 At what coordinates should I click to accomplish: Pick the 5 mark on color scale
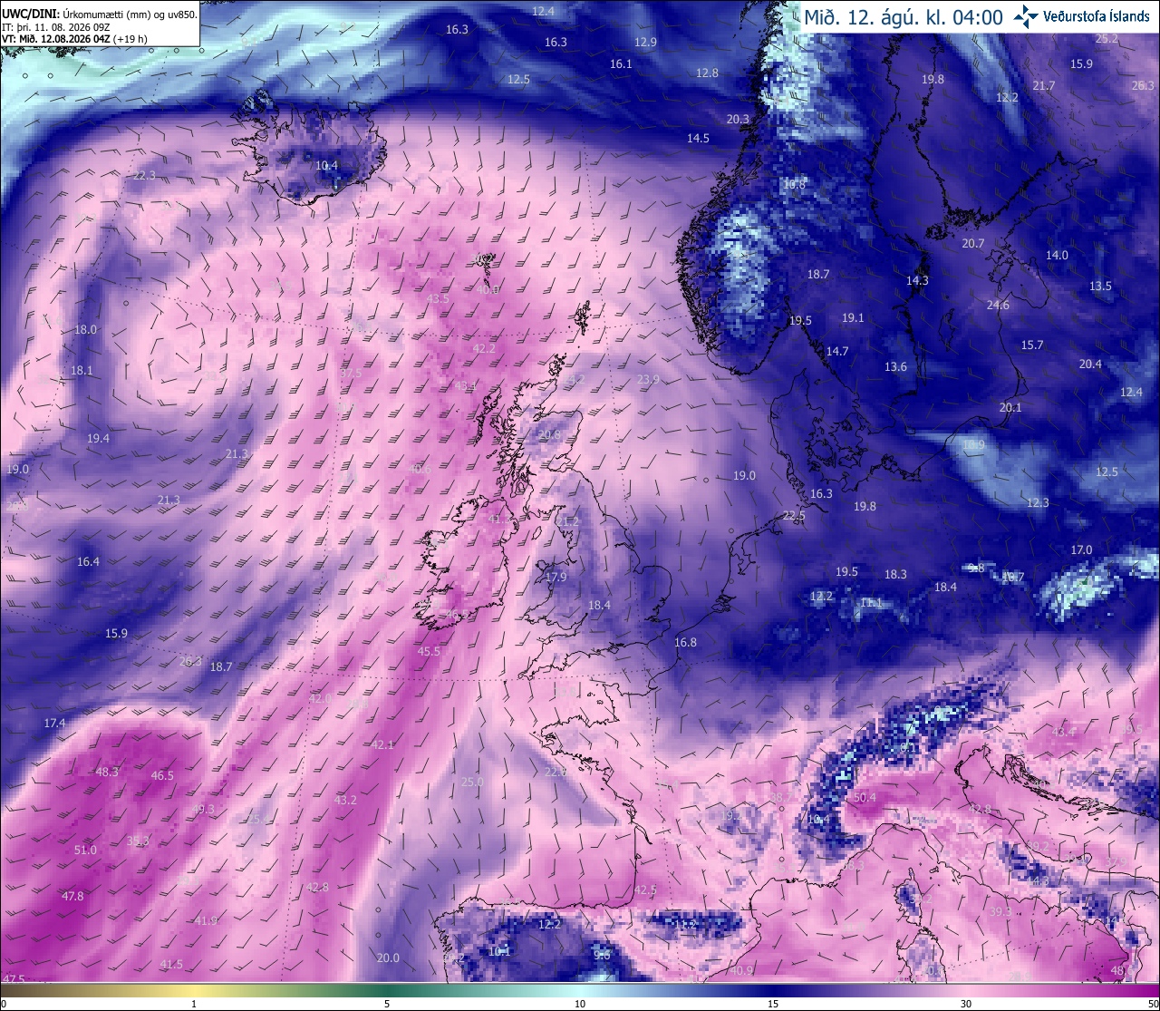pos(387,1003)
